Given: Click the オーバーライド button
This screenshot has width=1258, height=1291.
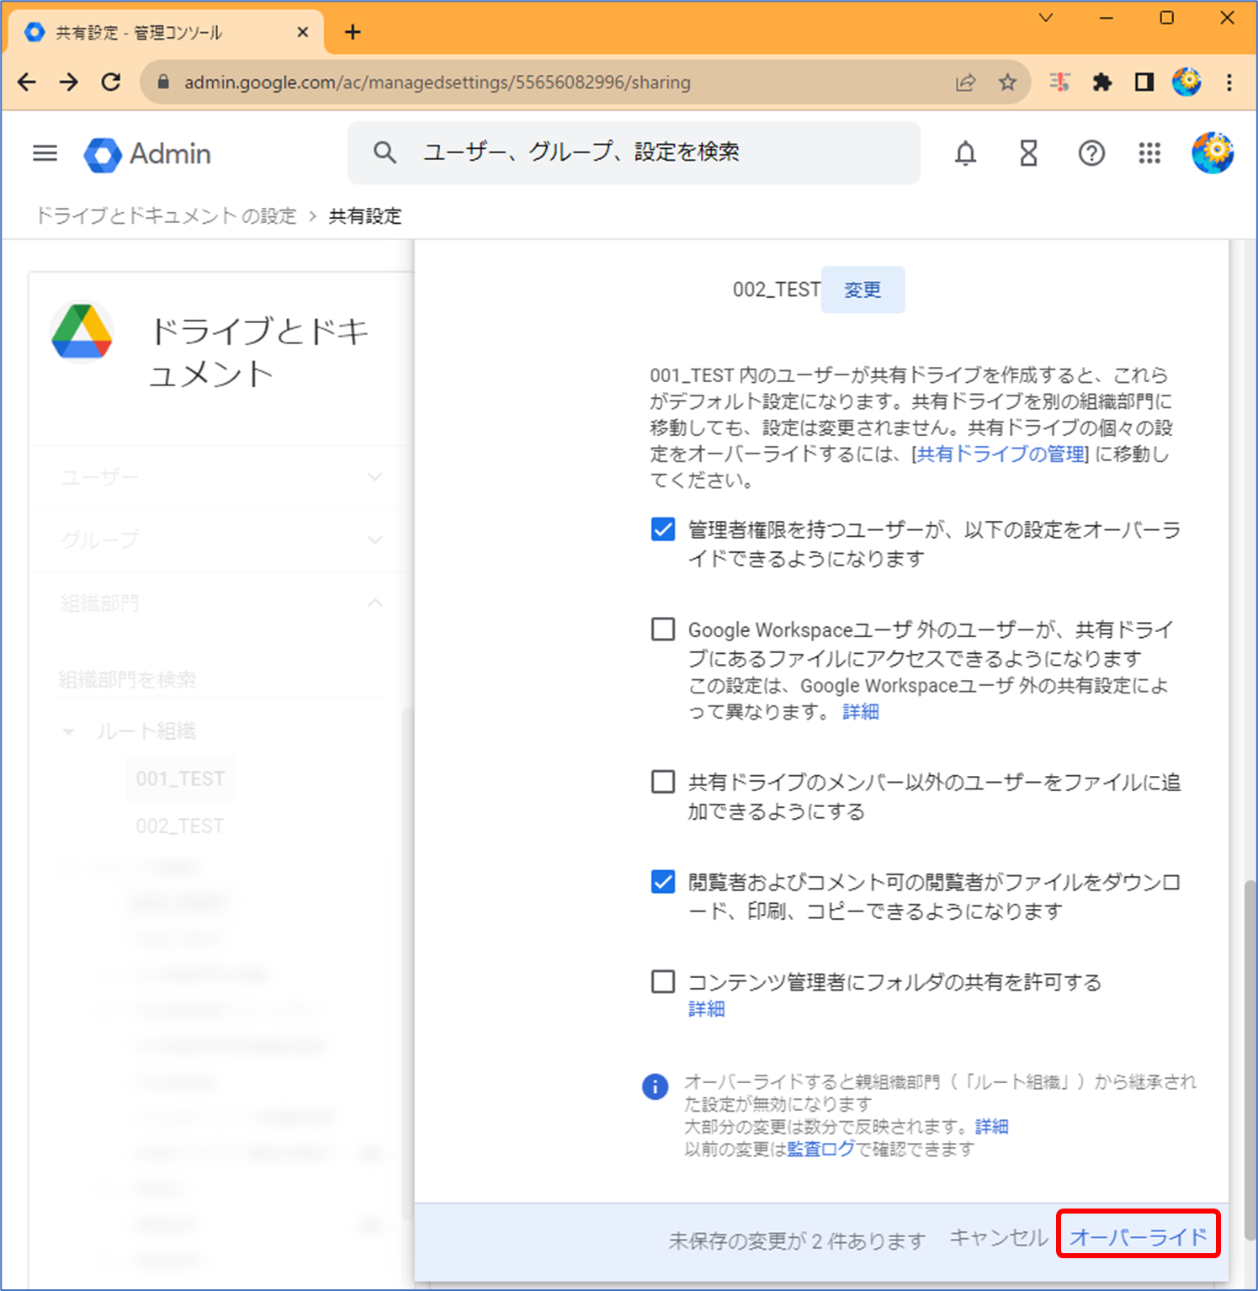Looking at the screenshot, I should click(x=1138, y=1236).
